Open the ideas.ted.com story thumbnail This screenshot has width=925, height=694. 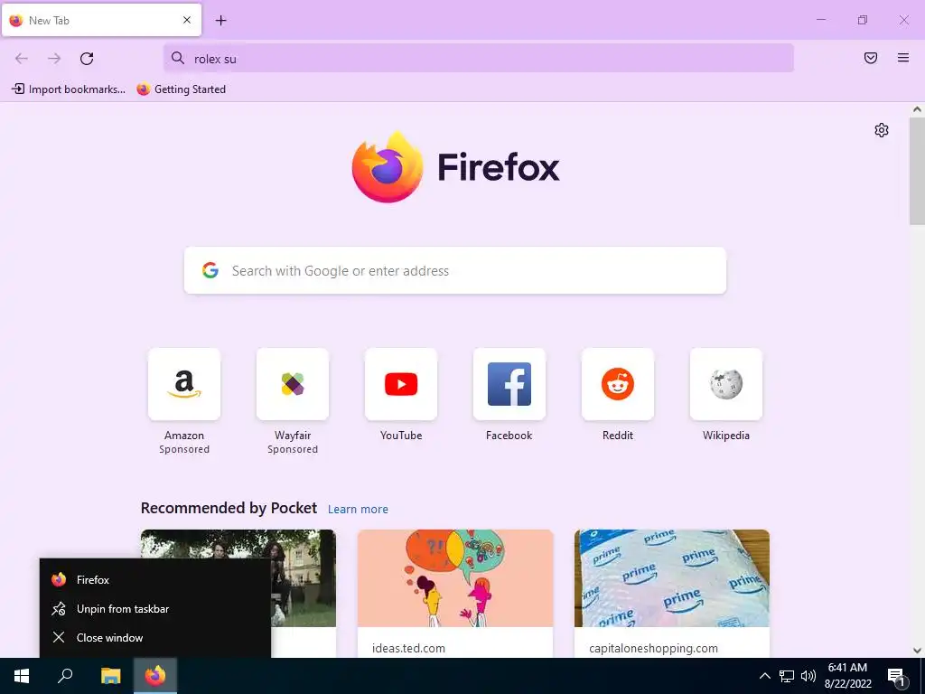tap(455, 578)
